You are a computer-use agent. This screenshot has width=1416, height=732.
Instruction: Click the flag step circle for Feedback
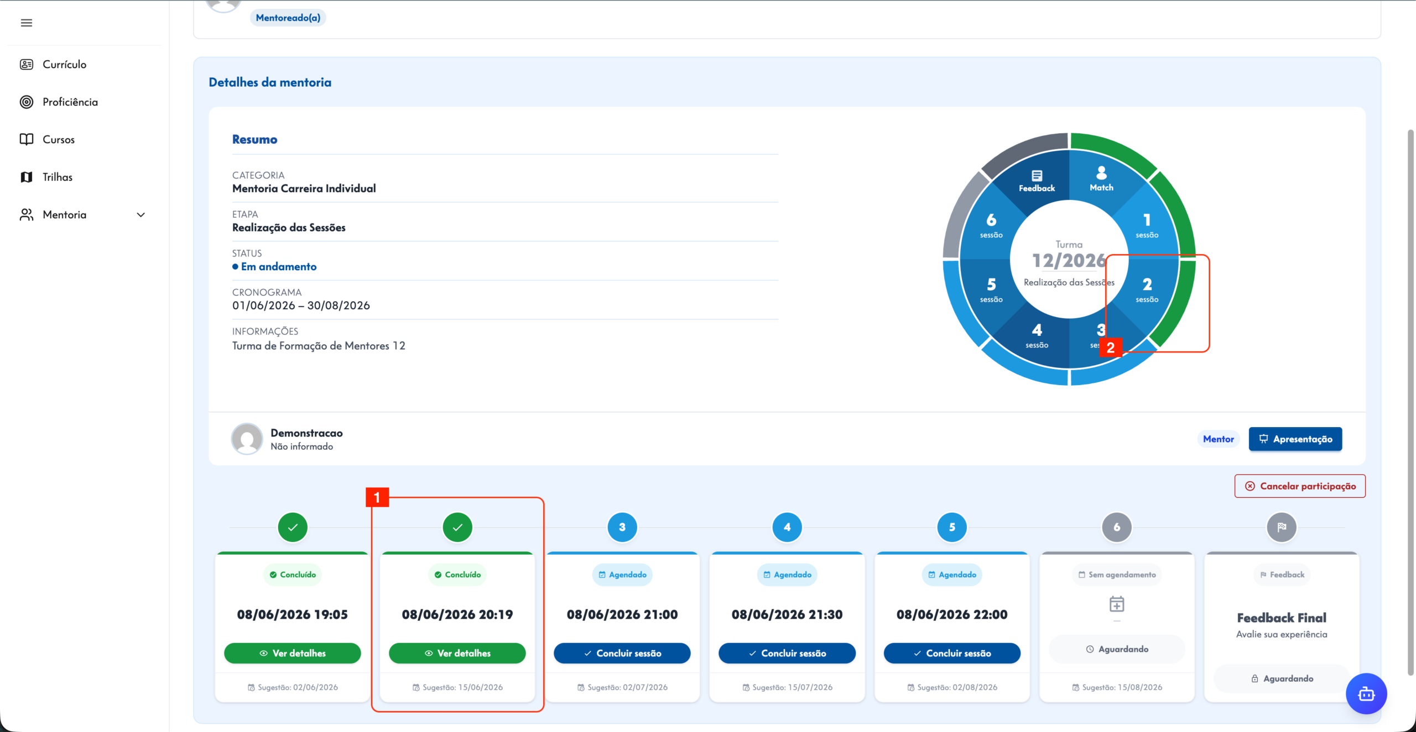[1282, 527]
